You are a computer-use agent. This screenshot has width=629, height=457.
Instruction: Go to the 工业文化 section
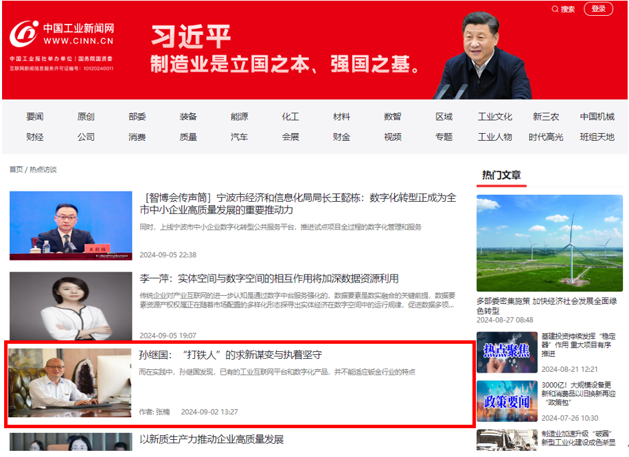[x=494, y=117]
